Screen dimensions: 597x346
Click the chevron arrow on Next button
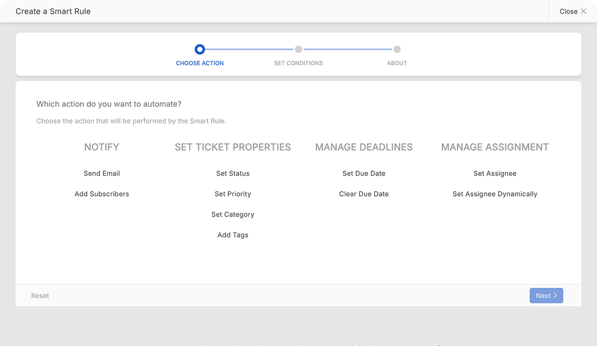tap(556, 295)
